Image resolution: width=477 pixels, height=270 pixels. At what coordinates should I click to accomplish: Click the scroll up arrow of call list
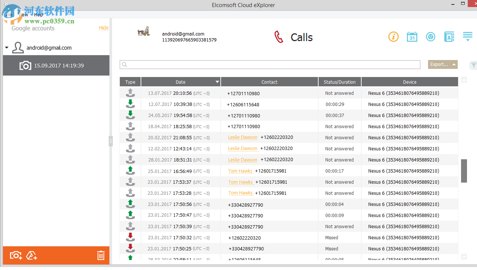pos(464,80)
